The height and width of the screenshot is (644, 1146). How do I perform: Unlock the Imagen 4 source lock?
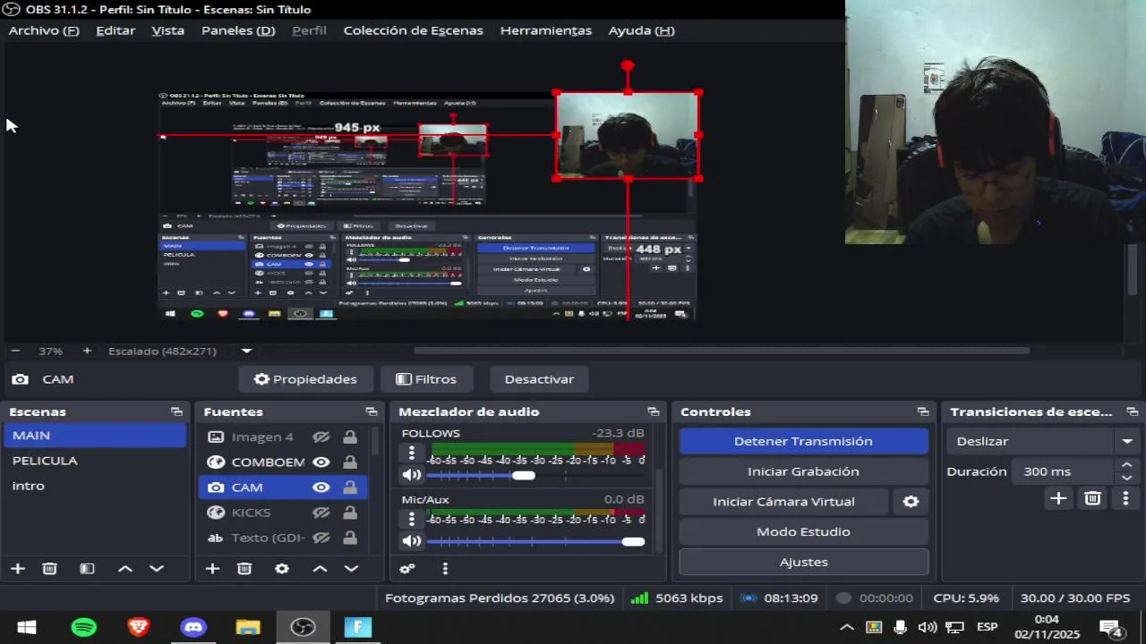[x=350, y=437]
